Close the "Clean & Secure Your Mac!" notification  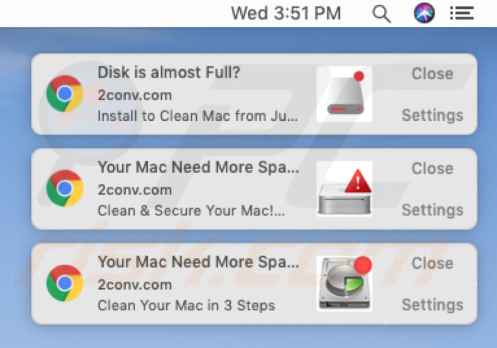[x=432, y=169]
